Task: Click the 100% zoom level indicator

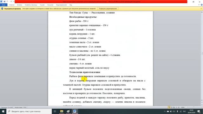Action: coord(183,107)
